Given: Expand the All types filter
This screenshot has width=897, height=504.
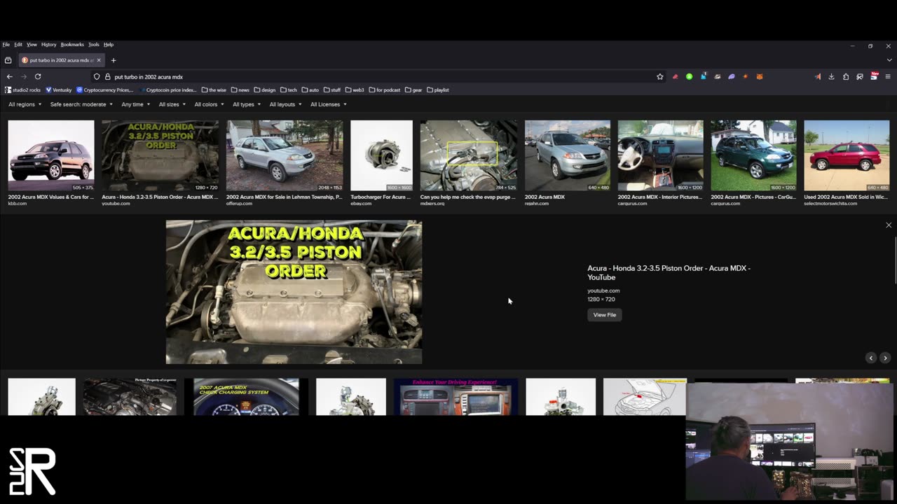Looking at the screenshot, I should point(247,104).
